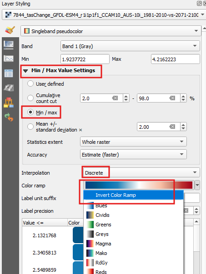The width and height of the screenshot is (206, 274).
Task: Open the Style Manager blocks icon
Action: (9, 103)
